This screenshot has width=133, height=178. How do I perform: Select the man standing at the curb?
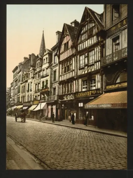(53, 117)
